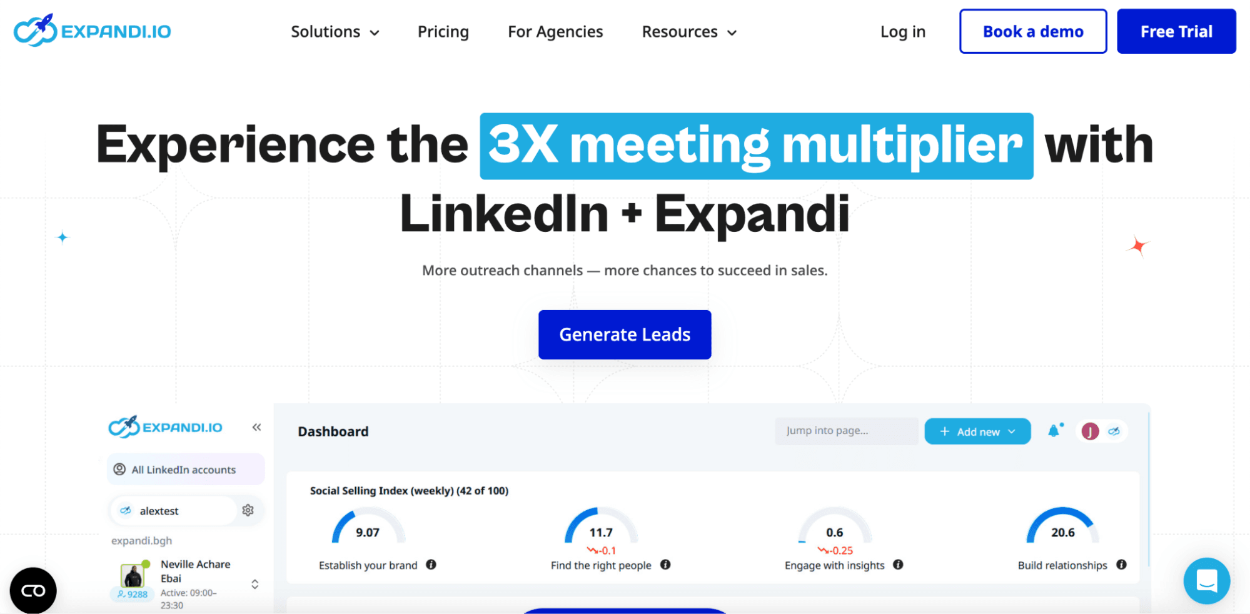Image resolution: width=1250 pixels, height=614 pixels.
Task: Expand the Solutions dropdown menu
Action: 335,32
